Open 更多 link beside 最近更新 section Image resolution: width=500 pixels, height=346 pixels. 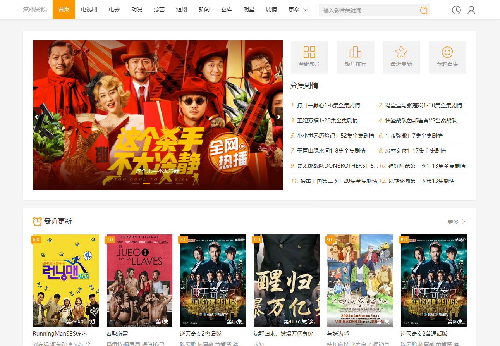[x=457, y=222]
